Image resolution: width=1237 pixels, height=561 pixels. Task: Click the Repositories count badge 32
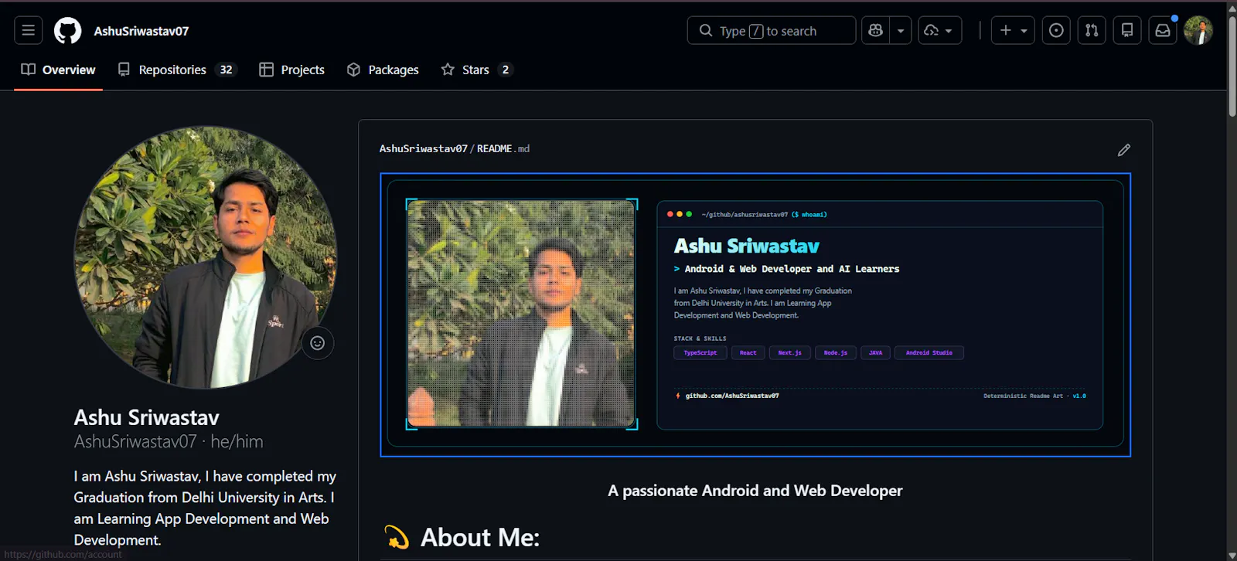226,70
